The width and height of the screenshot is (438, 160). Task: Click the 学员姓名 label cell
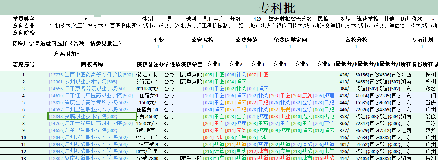click(x=24, y=19)
